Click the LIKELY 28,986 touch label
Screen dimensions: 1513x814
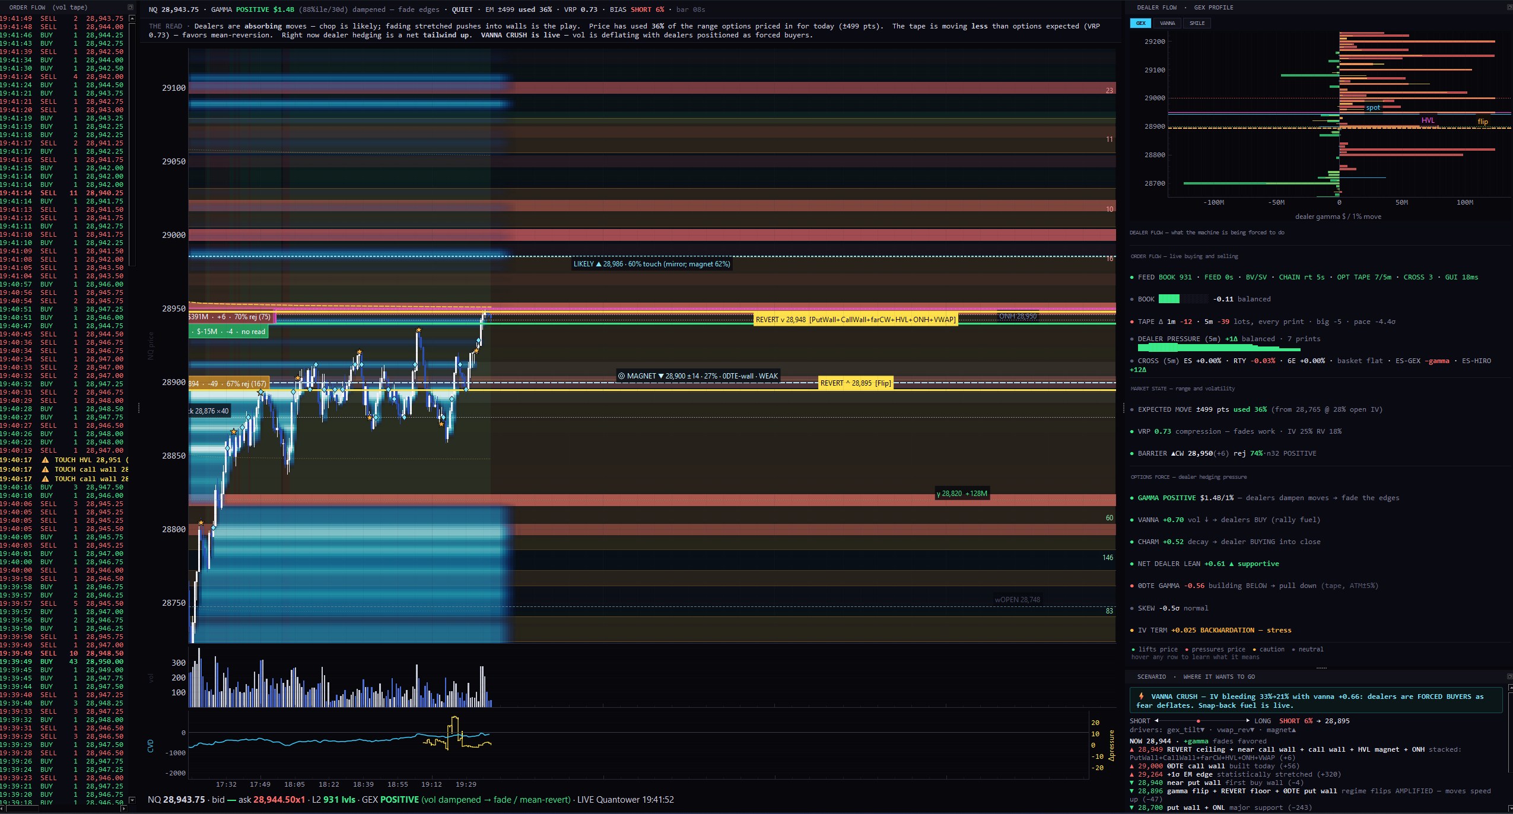tap(651, 264)
